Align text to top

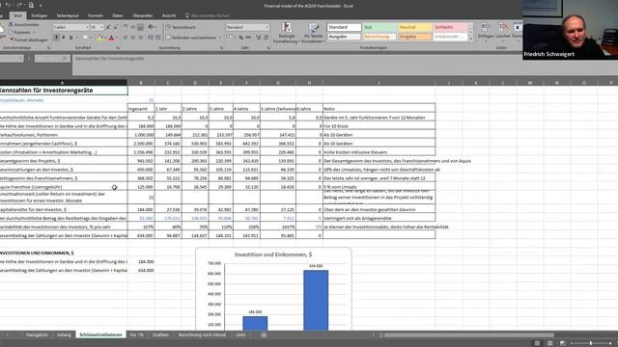[x=126, y=27]
